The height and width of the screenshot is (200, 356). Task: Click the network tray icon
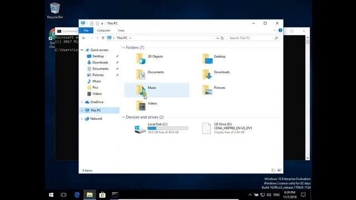tap(263, 195)
